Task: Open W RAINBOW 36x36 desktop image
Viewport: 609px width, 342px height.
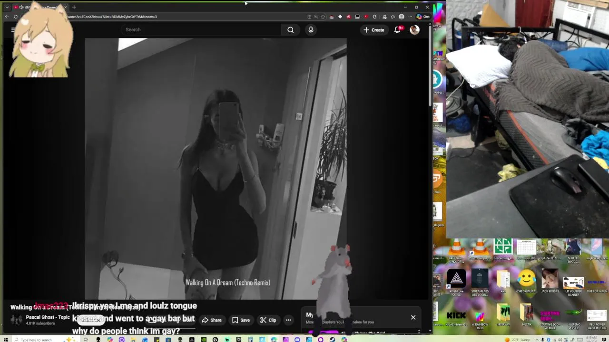Action: pyautogui.click(x=480, y=320)
